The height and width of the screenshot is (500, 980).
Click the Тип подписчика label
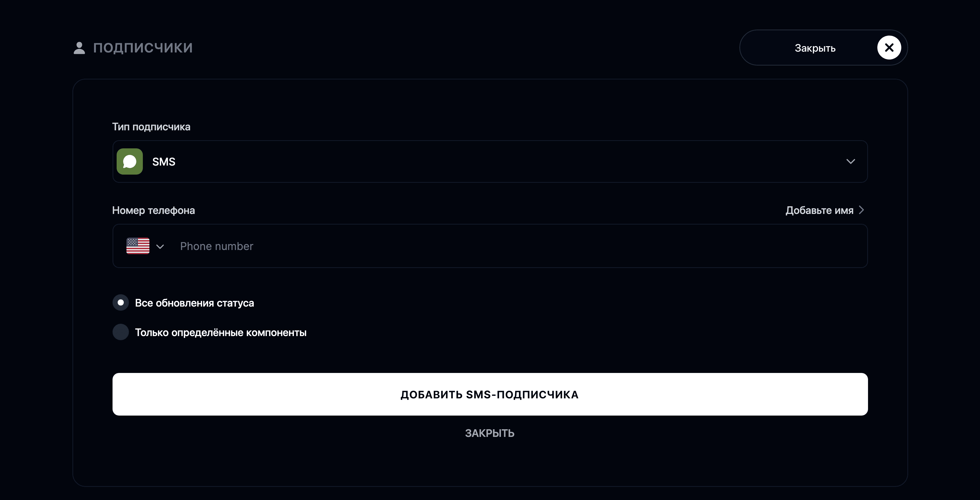tap(151, 127)
